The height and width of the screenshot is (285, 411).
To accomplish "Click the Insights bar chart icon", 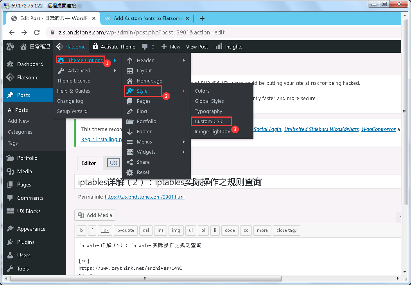I will (x=219, y=46).
